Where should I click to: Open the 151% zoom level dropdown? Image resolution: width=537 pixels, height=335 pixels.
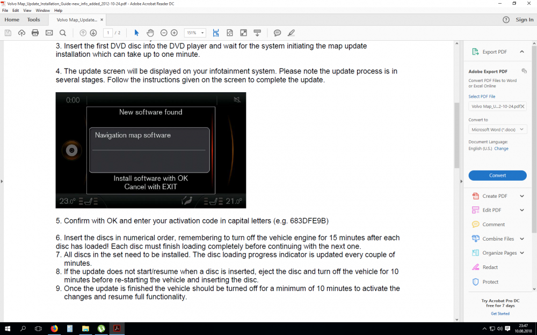195,33
